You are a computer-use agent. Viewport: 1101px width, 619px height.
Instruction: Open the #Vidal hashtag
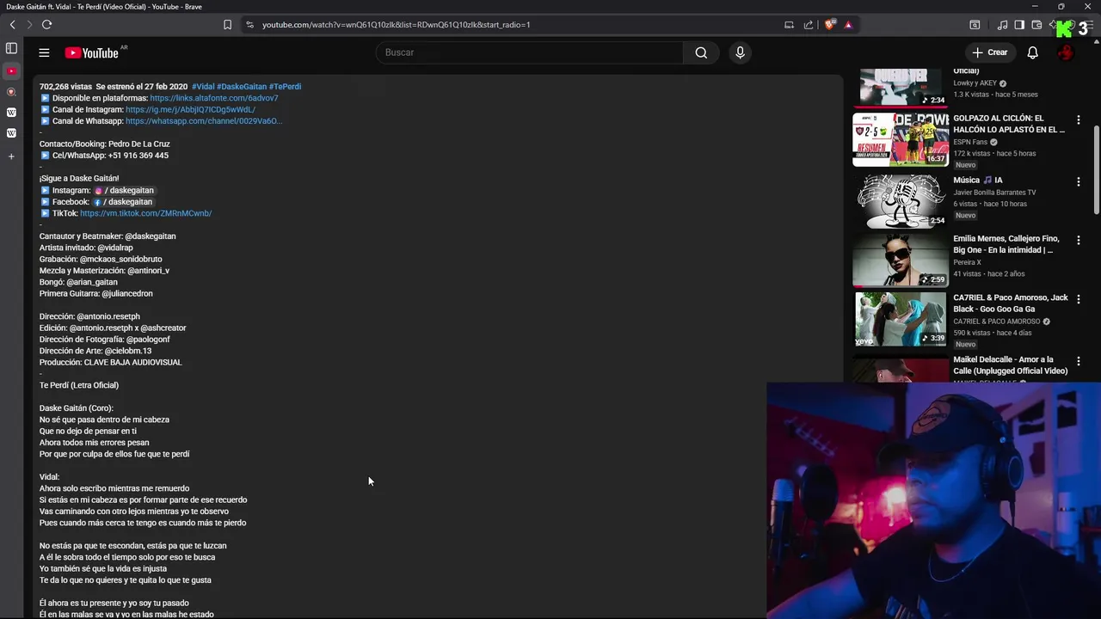coord(203,87)
